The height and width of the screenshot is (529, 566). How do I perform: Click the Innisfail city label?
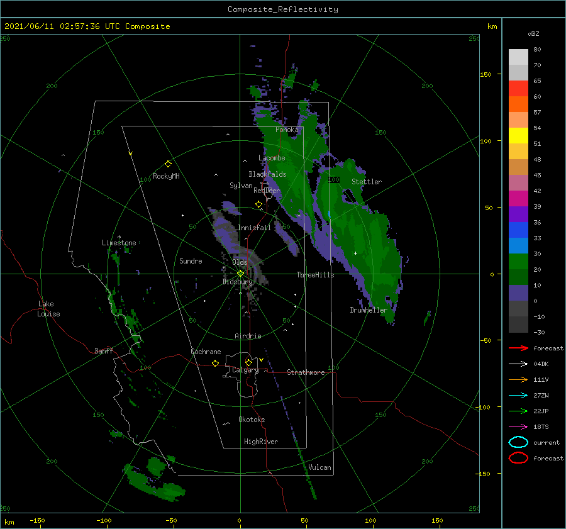[254, 228]
